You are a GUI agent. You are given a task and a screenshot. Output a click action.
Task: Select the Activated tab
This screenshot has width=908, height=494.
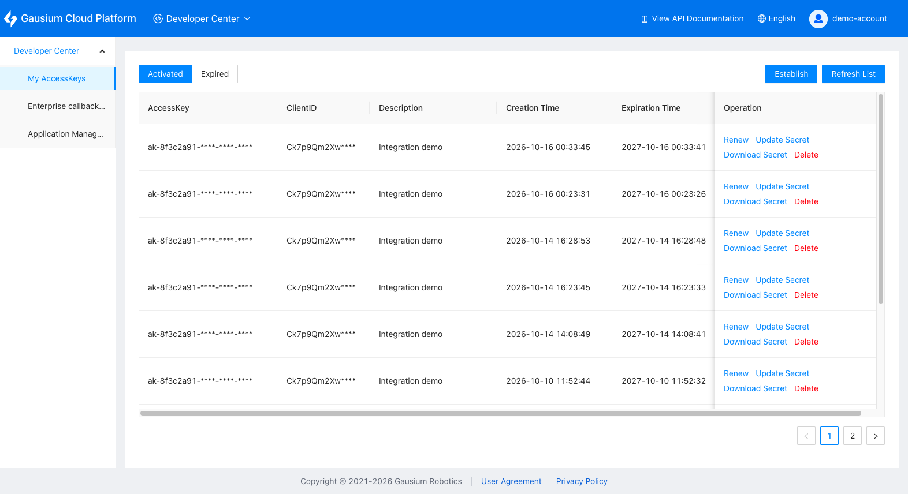pos(165,74)
